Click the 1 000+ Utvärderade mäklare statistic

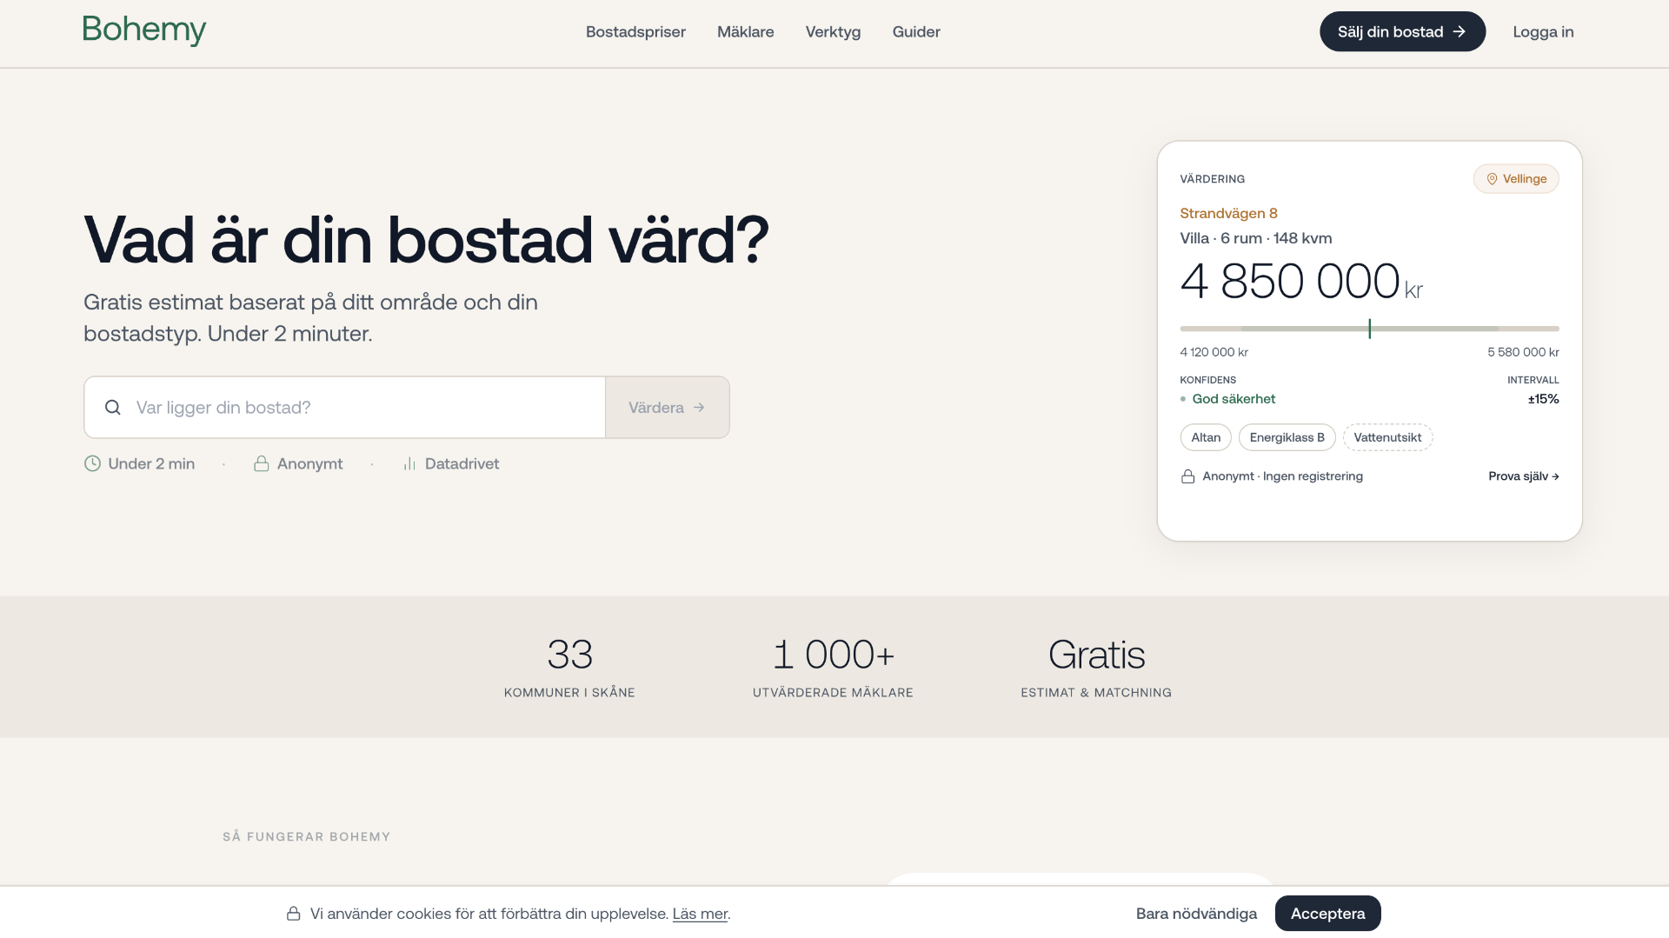point(833,667)
